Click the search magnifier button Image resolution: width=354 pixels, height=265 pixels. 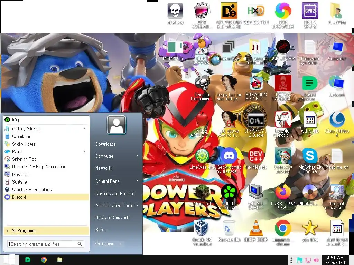pos(80,244)
